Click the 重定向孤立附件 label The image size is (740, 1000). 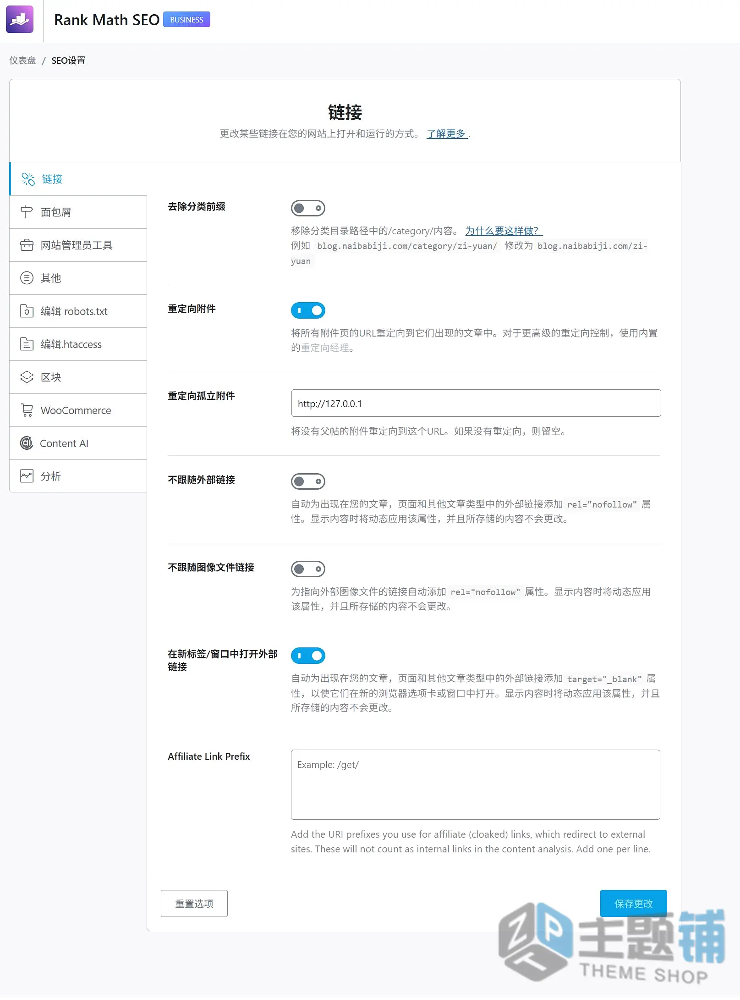coord(201,396)
